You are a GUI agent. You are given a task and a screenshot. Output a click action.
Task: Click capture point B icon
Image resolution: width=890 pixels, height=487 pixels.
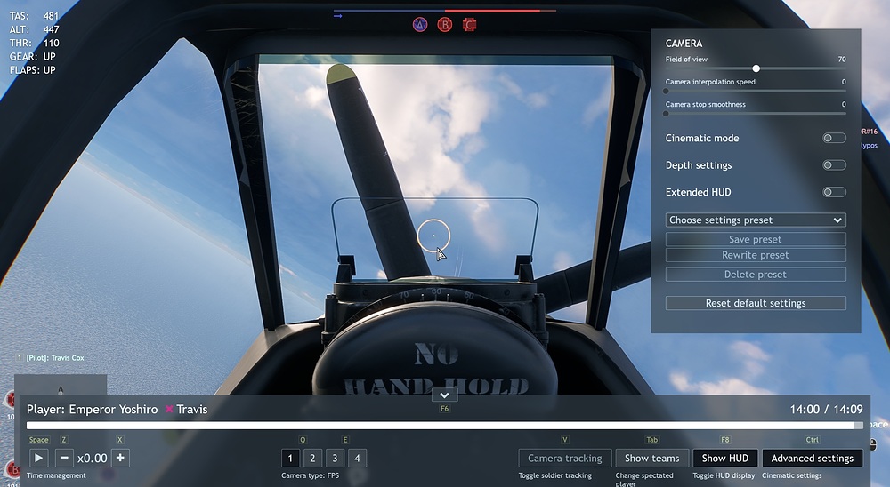(x=445, y=24)
